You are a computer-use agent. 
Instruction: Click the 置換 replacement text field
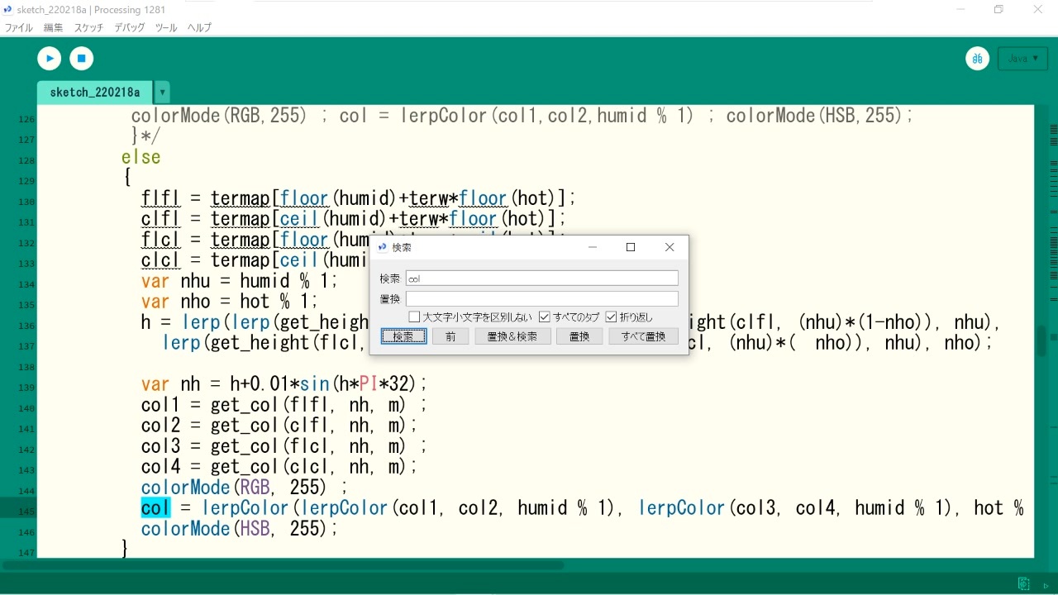[542, 298]
